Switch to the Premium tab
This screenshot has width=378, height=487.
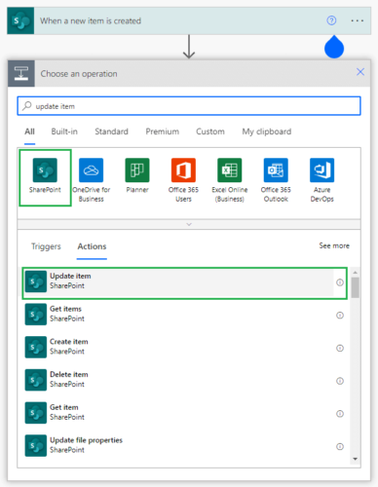coord(162,131)
